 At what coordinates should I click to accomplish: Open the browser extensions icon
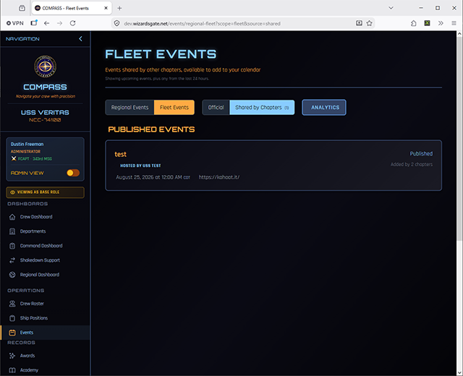pyautogui.click(x=414, y=23)
